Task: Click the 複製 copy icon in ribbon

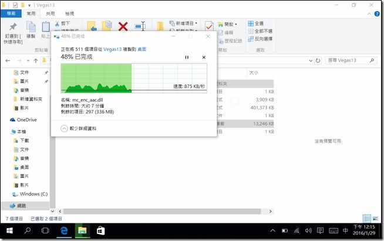Action: (31, 26)
